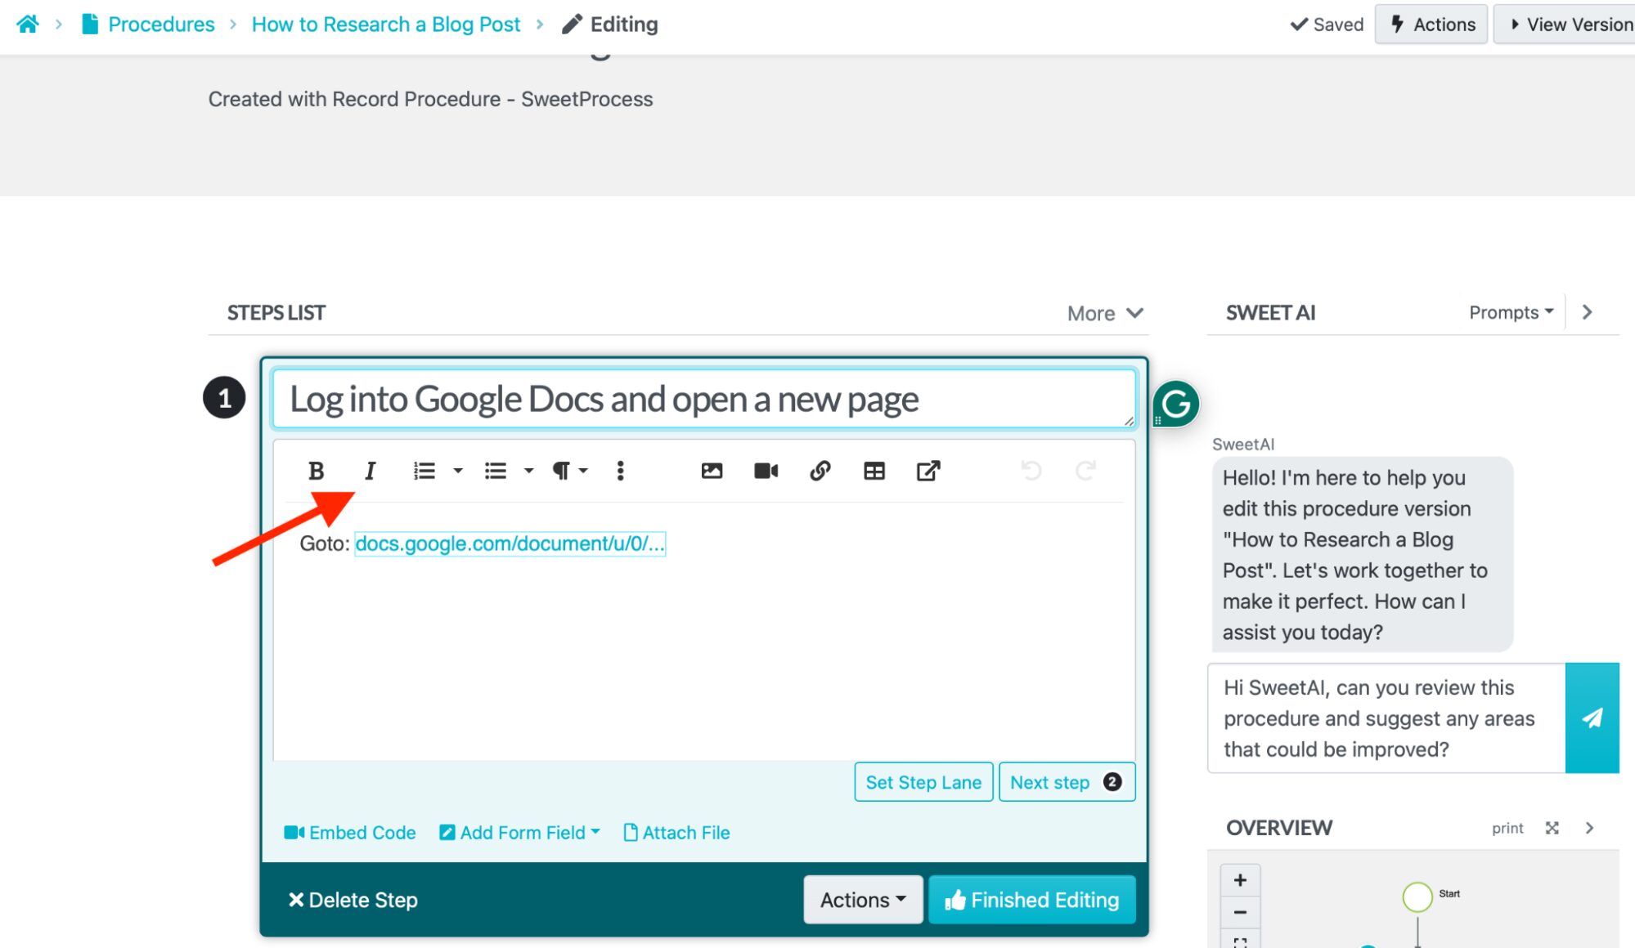Click the Actions button in top bar

(1431, 25)
